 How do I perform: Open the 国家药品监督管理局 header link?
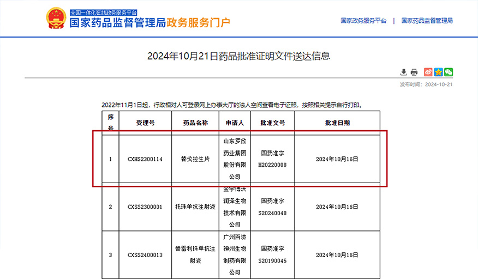pos(427,21)
